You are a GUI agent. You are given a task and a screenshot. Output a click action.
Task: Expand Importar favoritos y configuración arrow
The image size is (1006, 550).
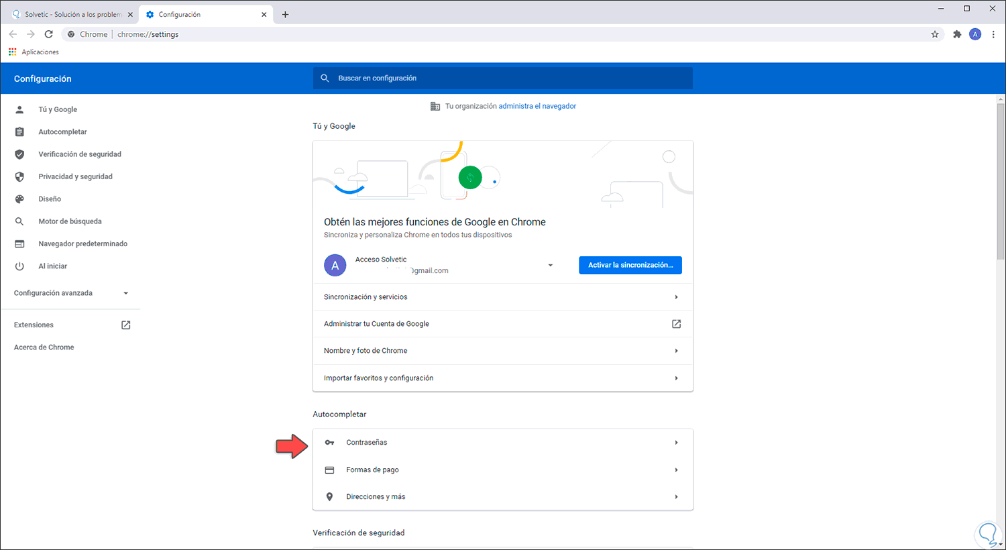[676, 378]
